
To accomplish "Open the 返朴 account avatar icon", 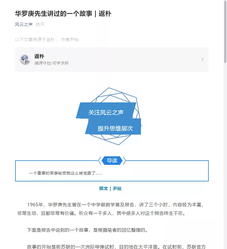I will (25, 59).
